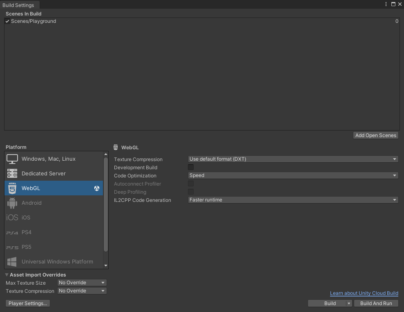
Task: Select the Universal Windows Platform entry
Action: coord(54,261)
